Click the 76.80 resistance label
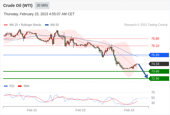This screenshot has width=170, height=115. pos(155,39)
